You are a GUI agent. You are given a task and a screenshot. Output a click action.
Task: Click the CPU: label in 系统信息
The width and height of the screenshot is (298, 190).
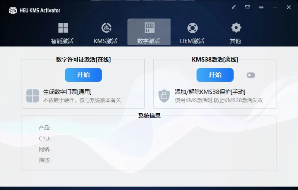pos(45,138)
